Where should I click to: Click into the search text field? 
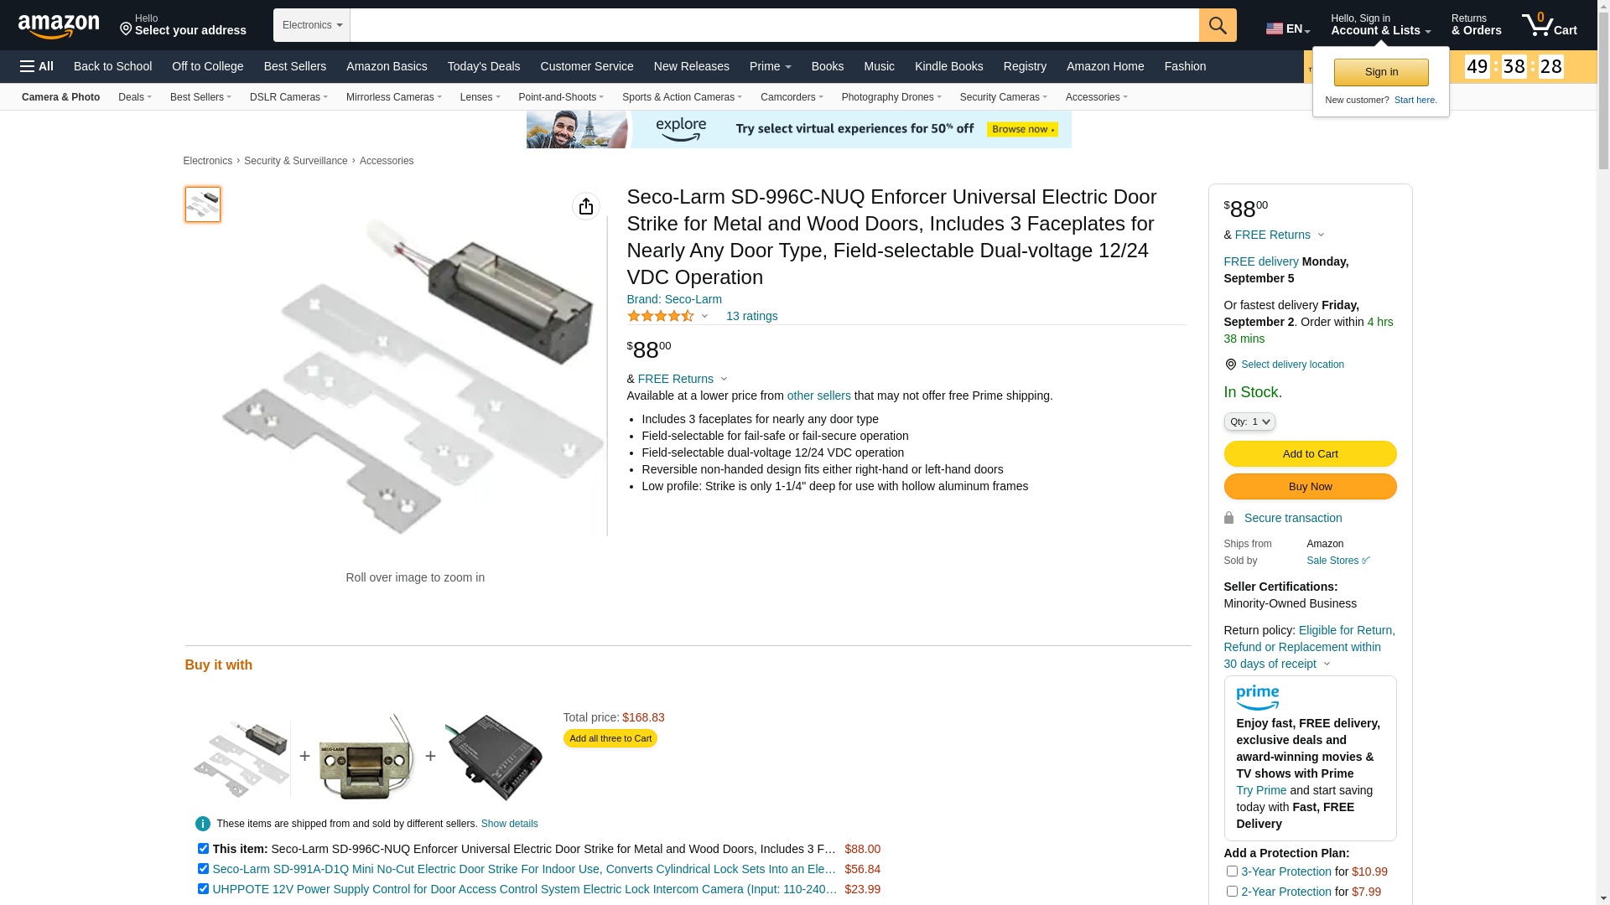click(x=774, y=25)
